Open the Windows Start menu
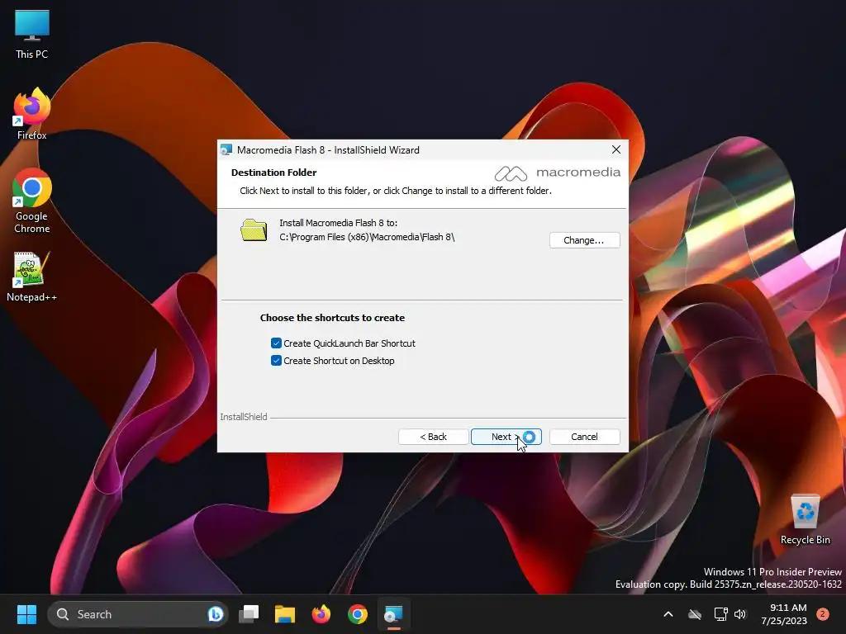 (x=26, y=614)
